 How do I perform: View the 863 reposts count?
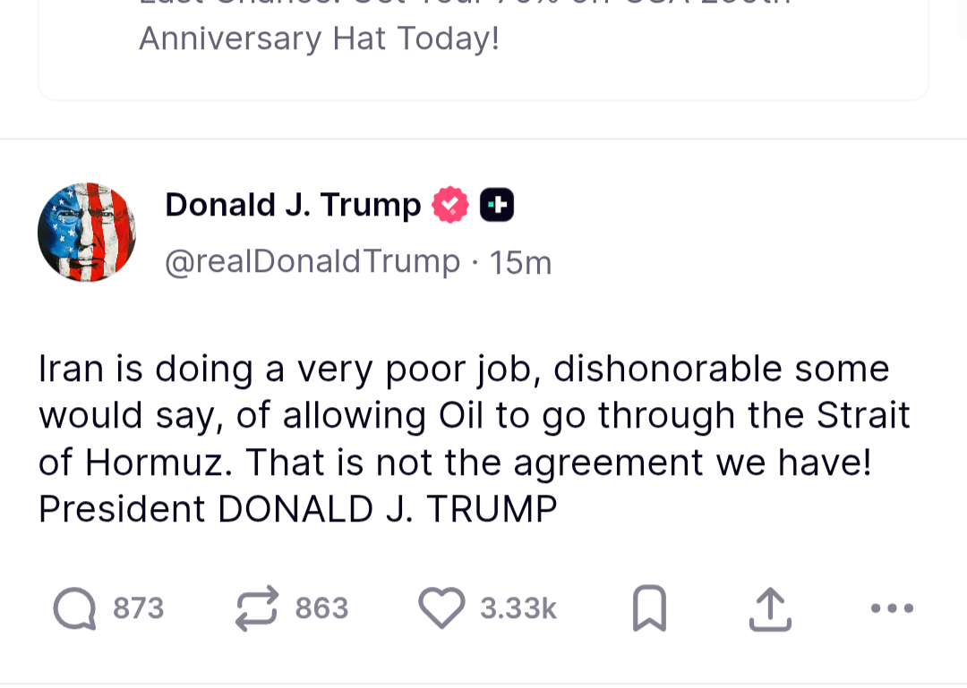(x=321, y=608)
